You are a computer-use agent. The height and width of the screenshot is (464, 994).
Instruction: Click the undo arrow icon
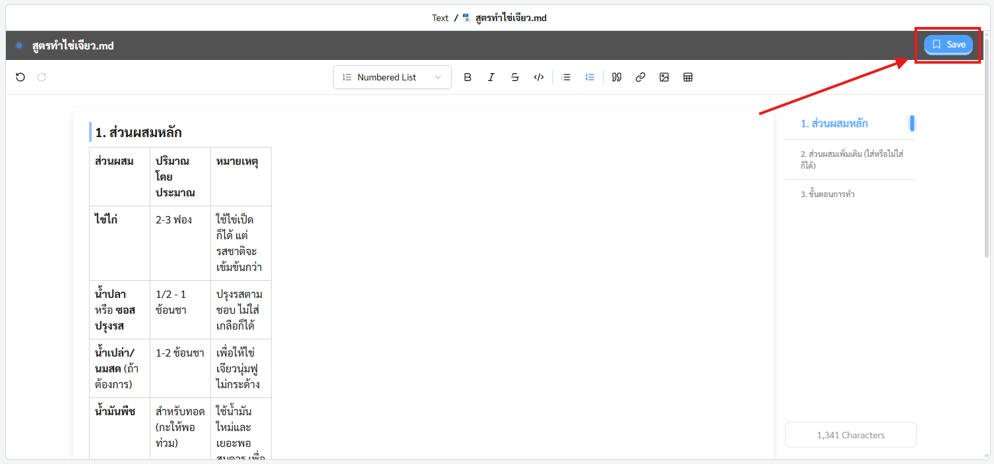20,77
